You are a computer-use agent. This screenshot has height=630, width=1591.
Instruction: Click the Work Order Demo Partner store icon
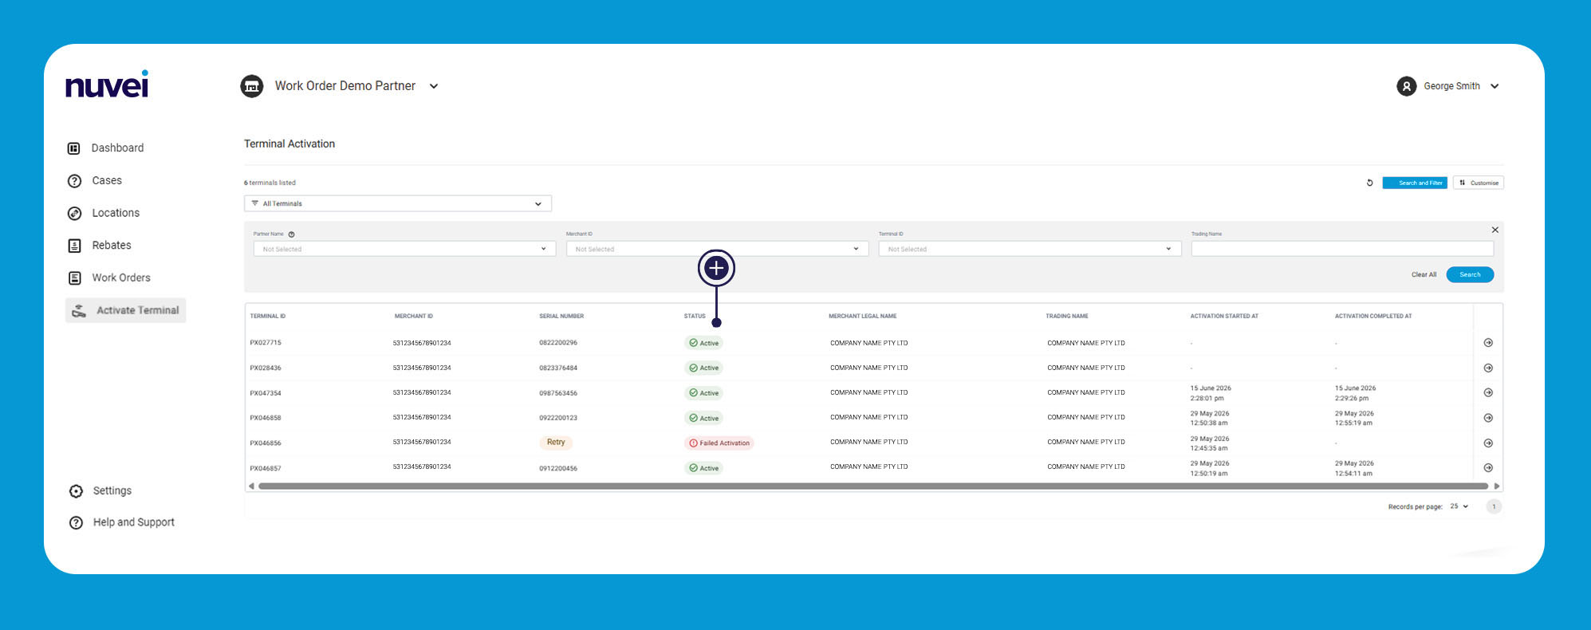click(252, 86)
